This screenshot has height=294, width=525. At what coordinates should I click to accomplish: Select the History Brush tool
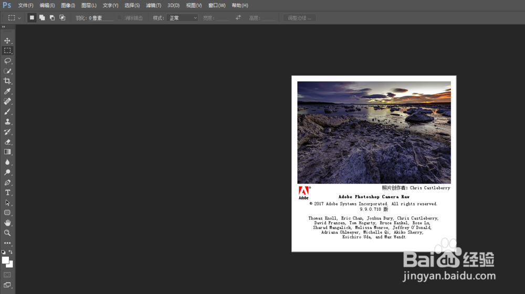7,132
